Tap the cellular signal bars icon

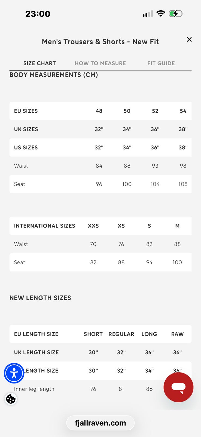148,14
